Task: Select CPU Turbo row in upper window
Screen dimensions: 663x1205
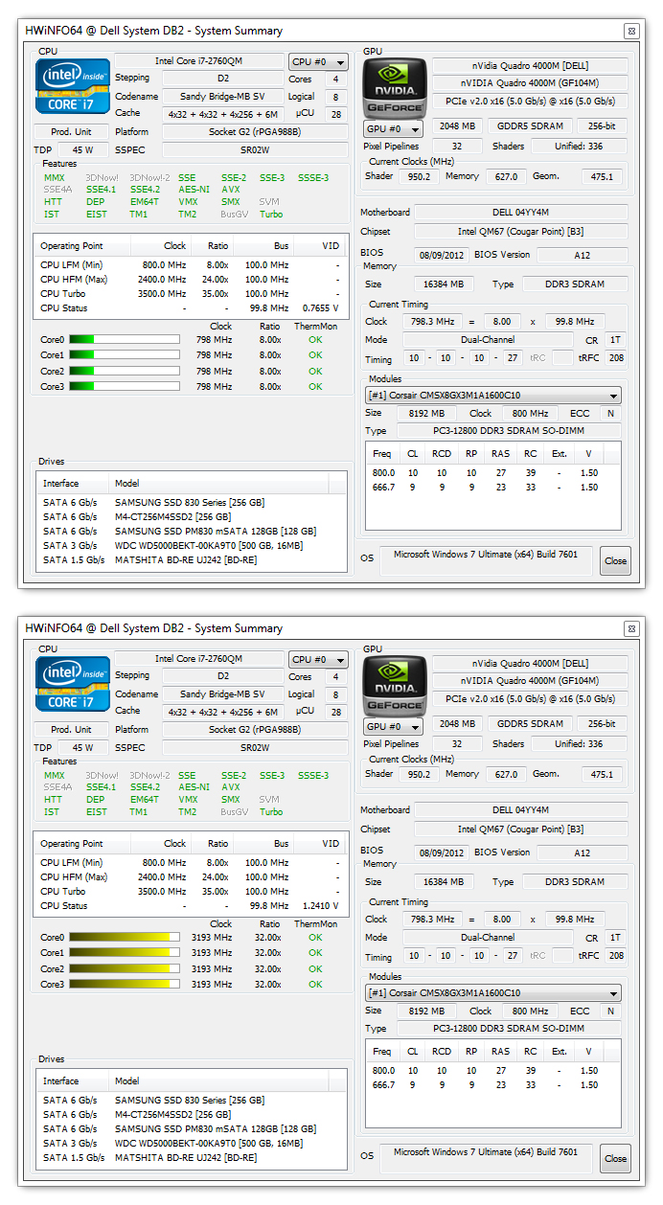Action: coord(190,294)
